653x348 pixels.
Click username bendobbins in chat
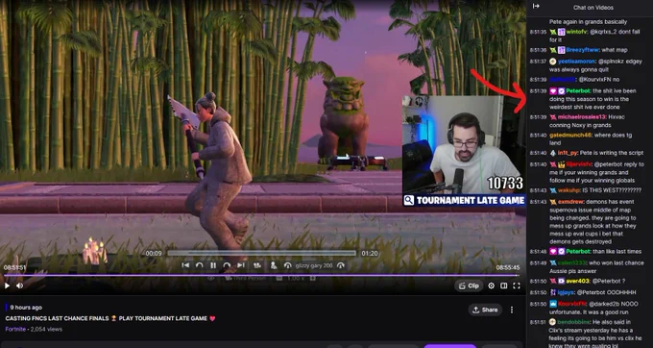(x=574, y=322)
